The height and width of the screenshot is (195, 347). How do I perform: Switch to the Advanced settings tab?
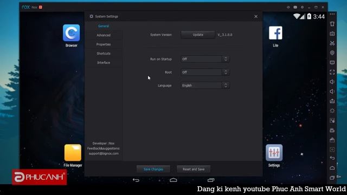[x=104, y=35]
